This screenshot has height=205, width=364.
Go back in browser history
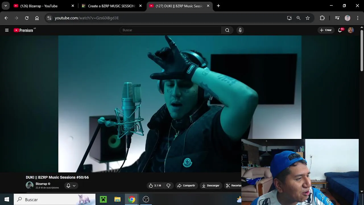coord(6,18)
